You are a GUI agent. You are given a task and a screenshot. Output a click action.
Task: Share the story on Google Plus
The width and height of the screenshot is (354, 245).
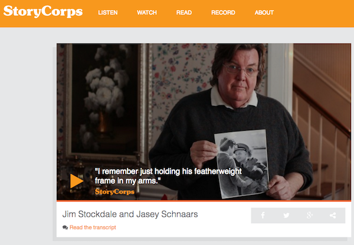tap(310, 216)
